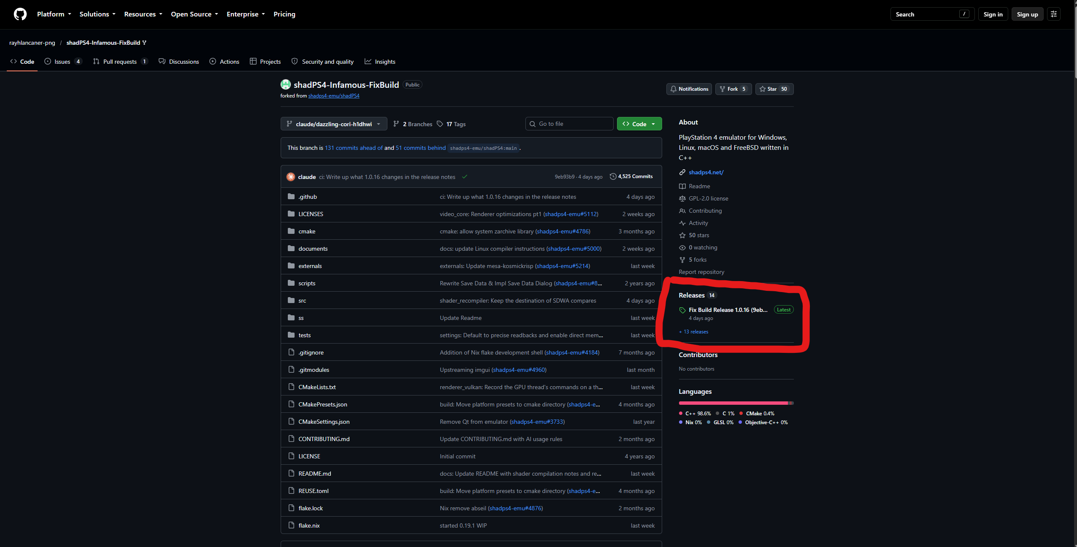Click the repository owner avatar icon
This screenshot has width=1077, height=547.
click(286, 84)
